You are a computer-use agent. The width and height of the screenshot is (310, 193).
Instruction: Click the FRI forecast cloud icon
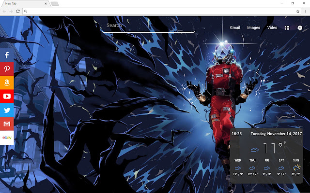[267, 168]
